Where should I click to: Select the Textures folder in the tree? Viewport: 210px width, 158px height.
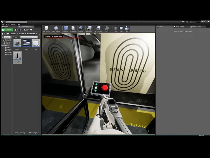[x=8, y=54]
